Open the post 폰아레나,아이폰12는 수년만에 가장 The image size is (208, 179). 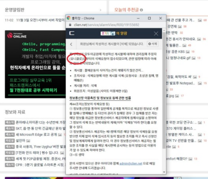(41, 122)
